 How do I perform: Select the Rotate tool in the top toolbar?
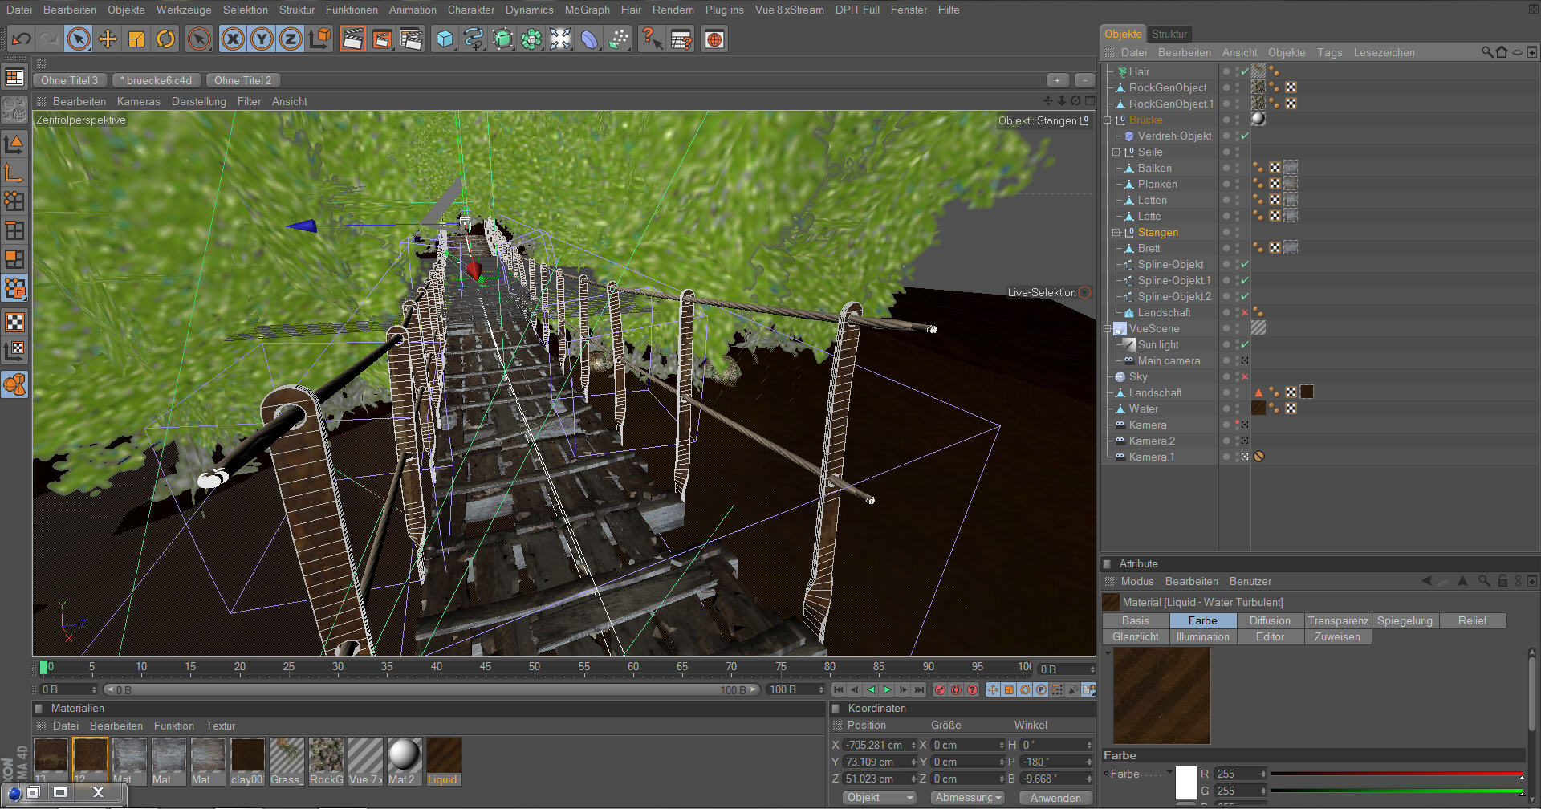coord(165,39)
